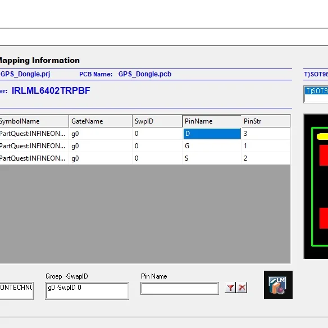Click gate name g0 in D row
The width and height of the screenshot is (328, 328).
point(101,134)
